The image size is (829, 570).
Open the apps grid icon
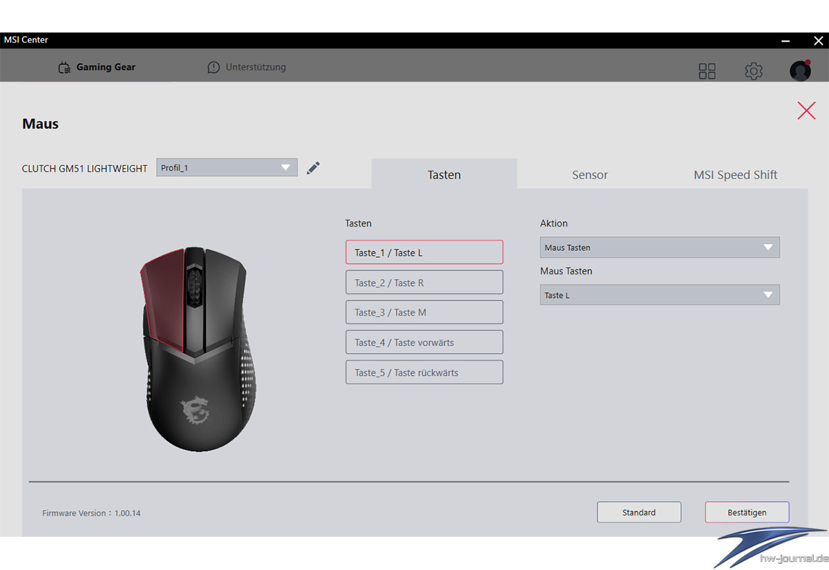coord(707,71)
